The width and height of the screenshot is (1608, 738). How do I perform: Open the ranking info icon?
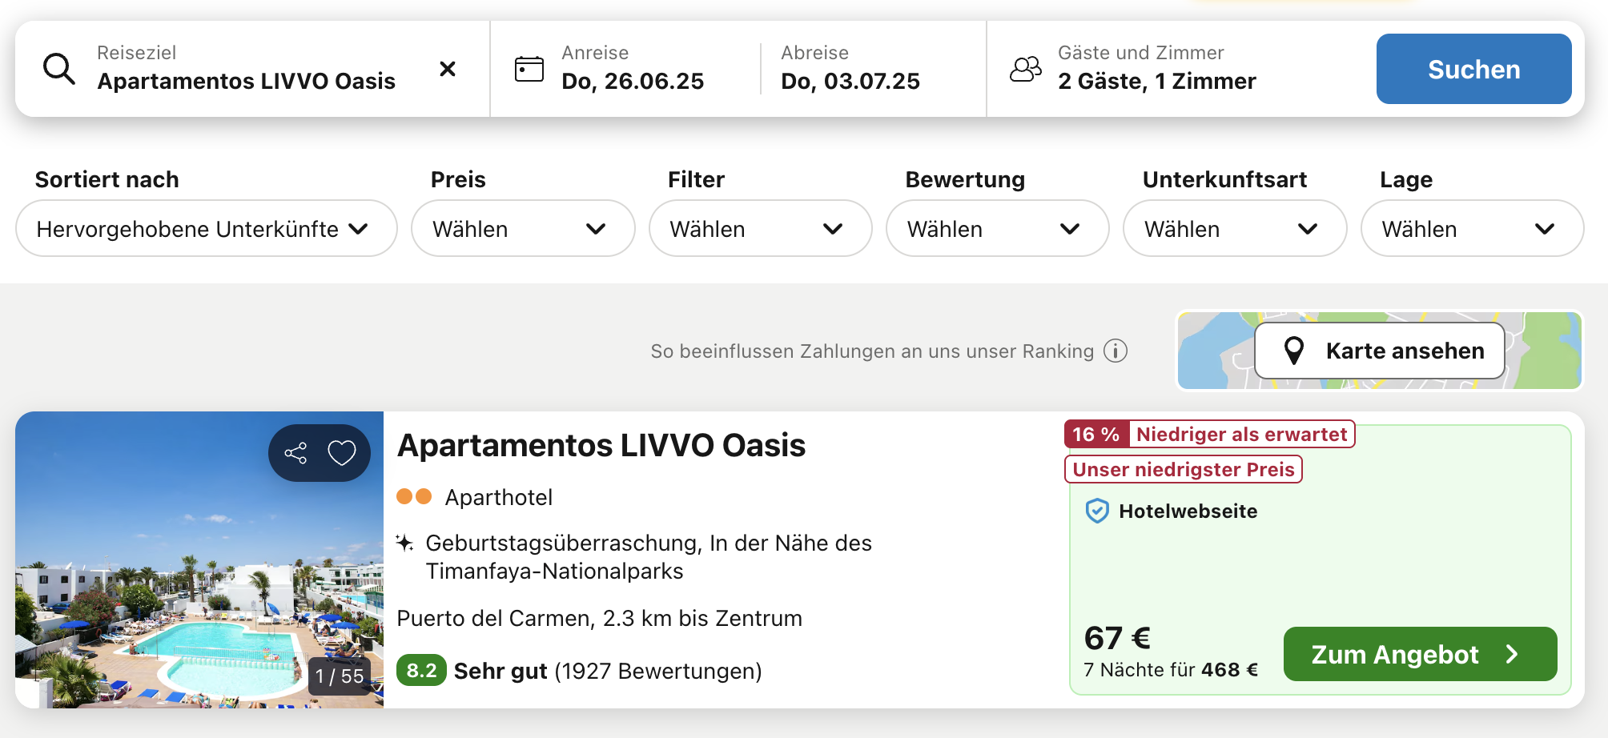click(1116, 351)
